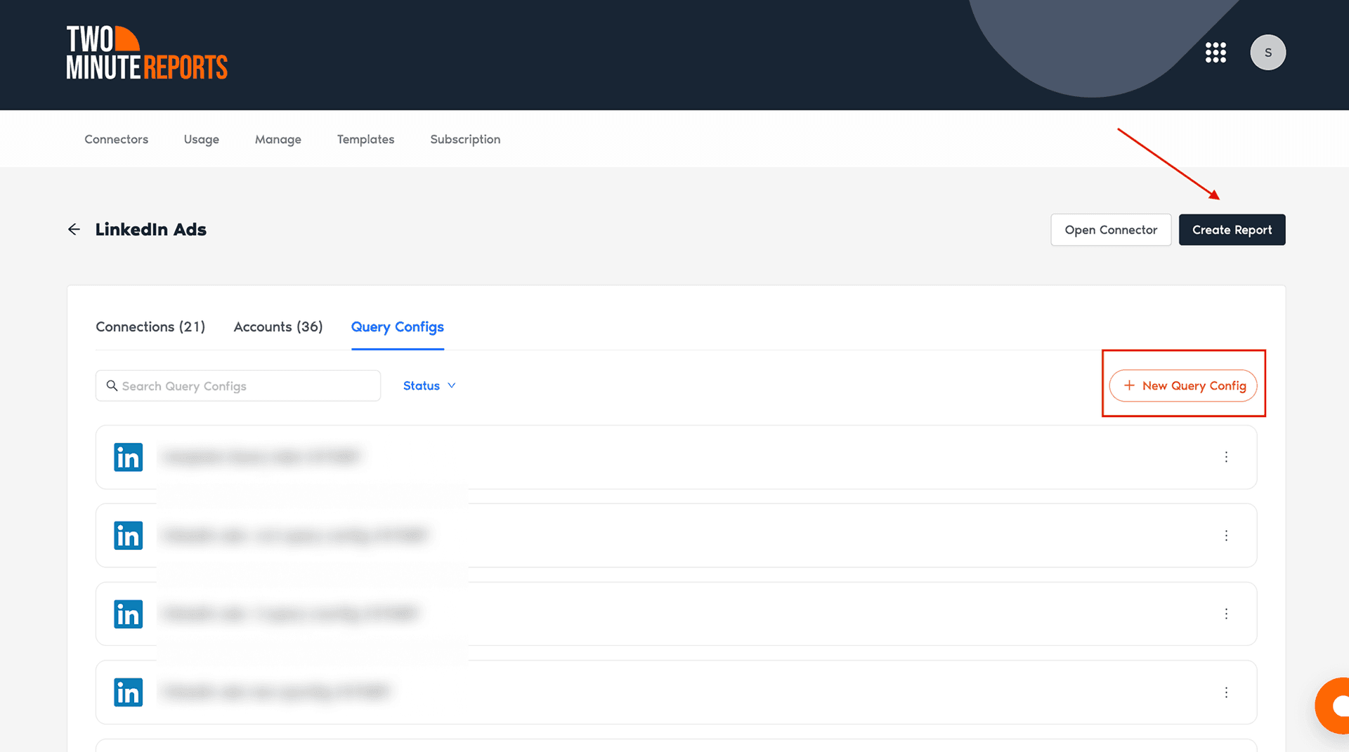Select Templates in the navigation bar
Screen dimensions: 1349x752
pyautogui.click(x=365, y=139)
